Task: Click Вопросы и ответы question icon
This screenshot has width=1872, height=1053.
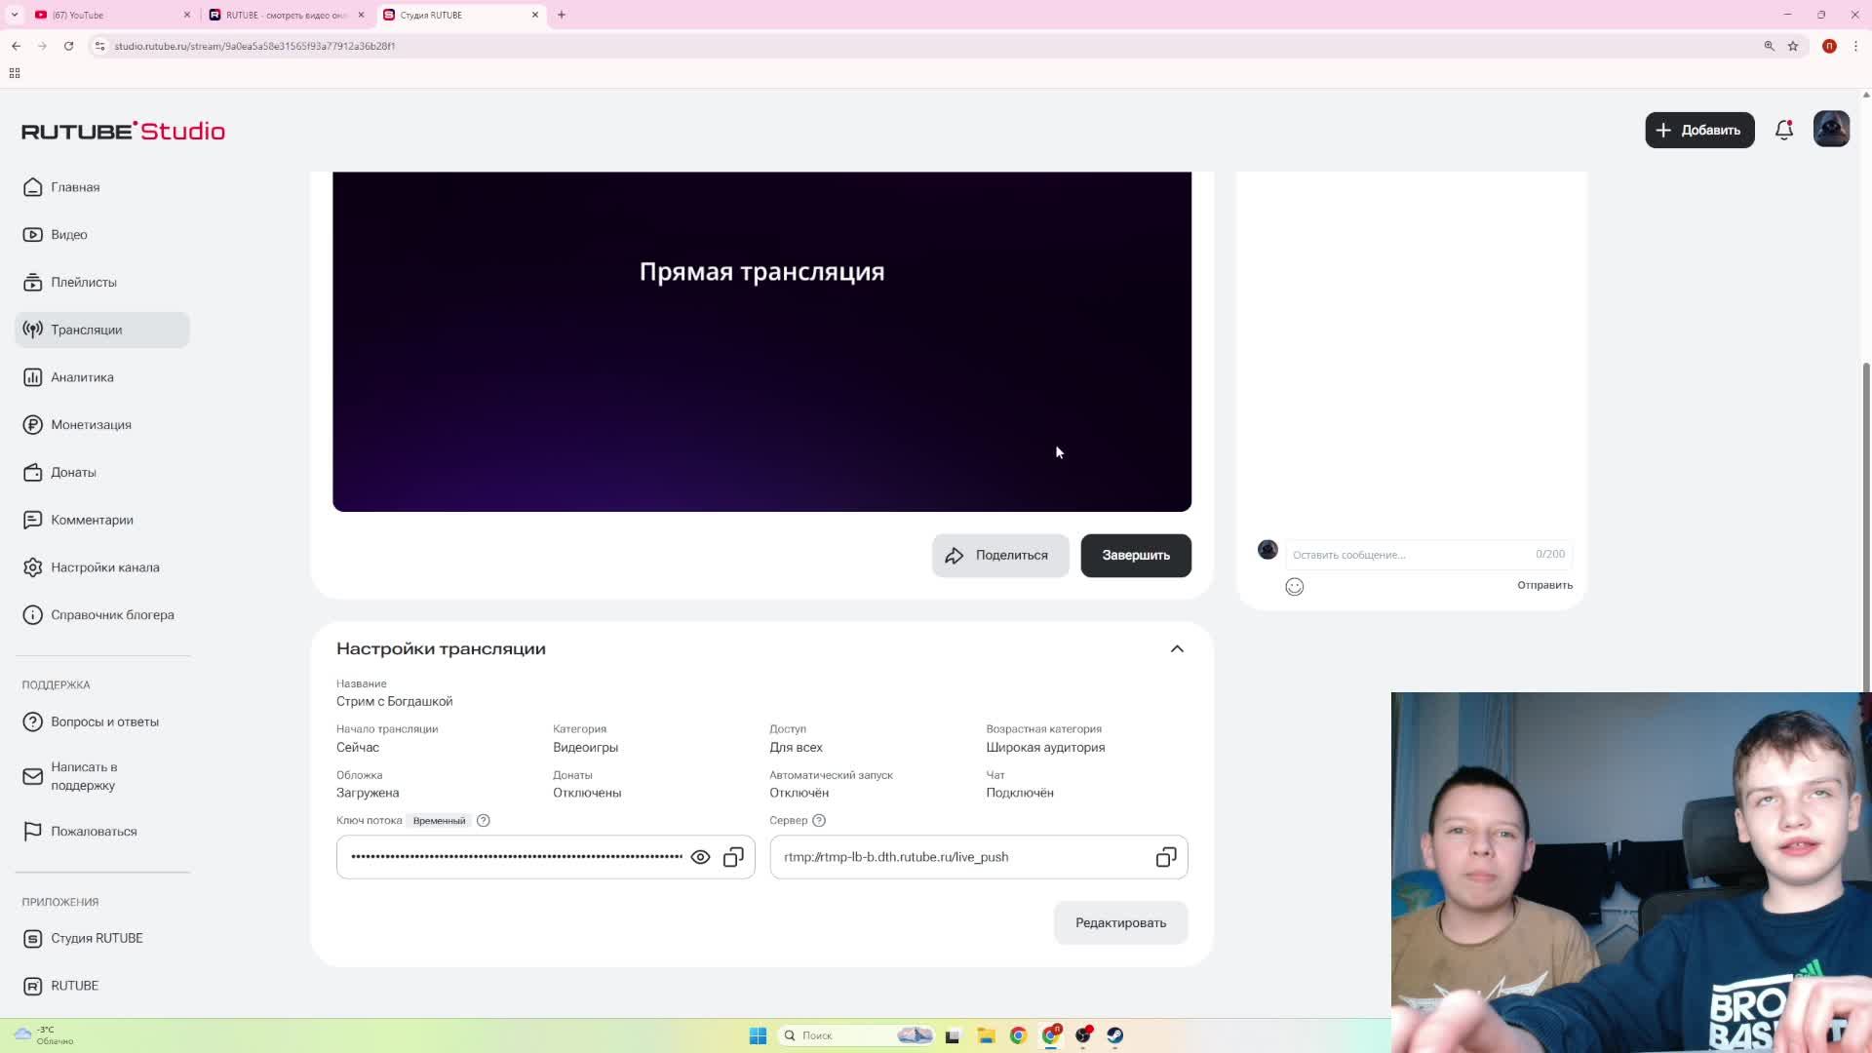Action: (33, 722)
